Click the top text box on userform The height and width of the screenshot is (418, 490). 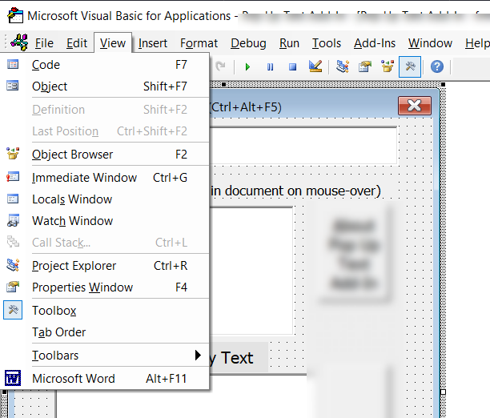click(x=303, y=145)
